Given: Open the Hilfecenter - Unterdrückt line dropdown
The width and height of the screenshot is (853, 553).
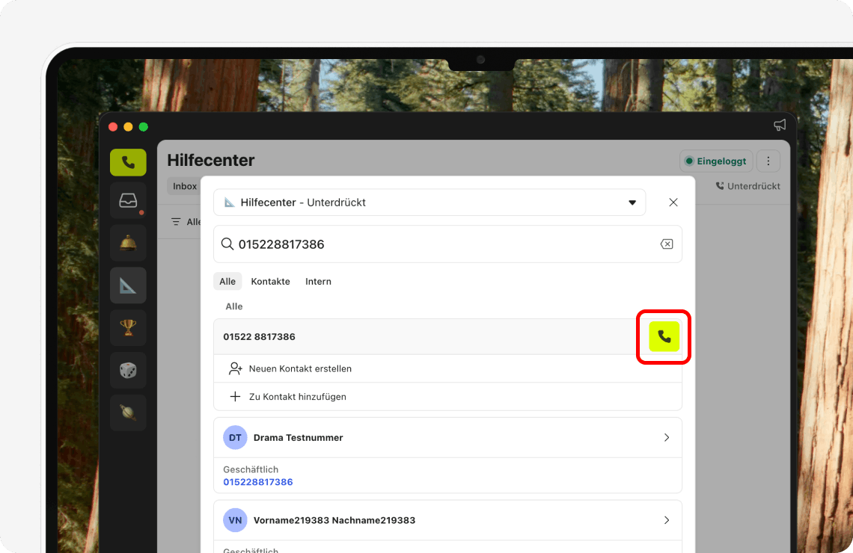Looking at the screenshot, I should pos(632,202).
